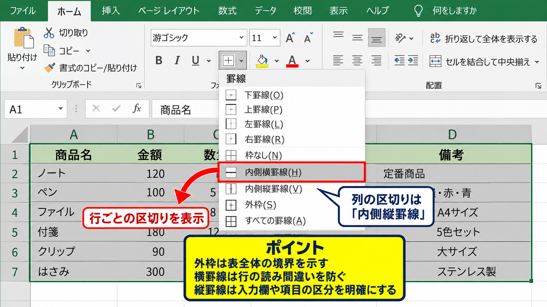The image size is (547, 307).
Task: Increase font size with the larger A icon
Action: [x=290, y=38]
